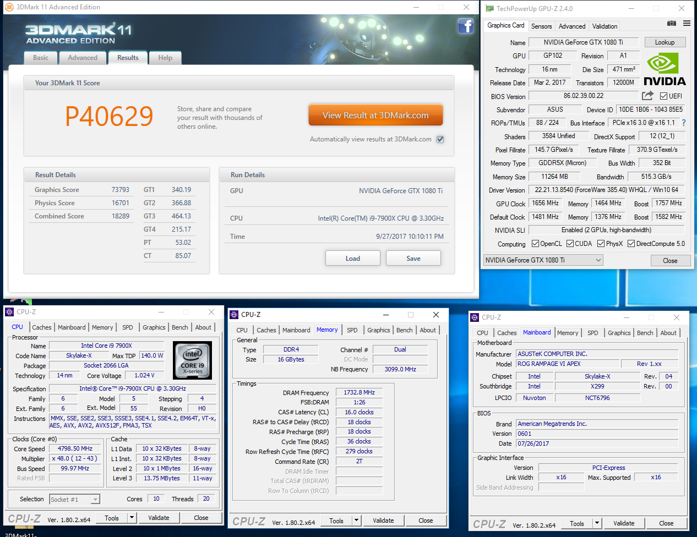697x537 pixels.
Task: Click the Combined Score value 18289
Action: click(x=120, y=216)
